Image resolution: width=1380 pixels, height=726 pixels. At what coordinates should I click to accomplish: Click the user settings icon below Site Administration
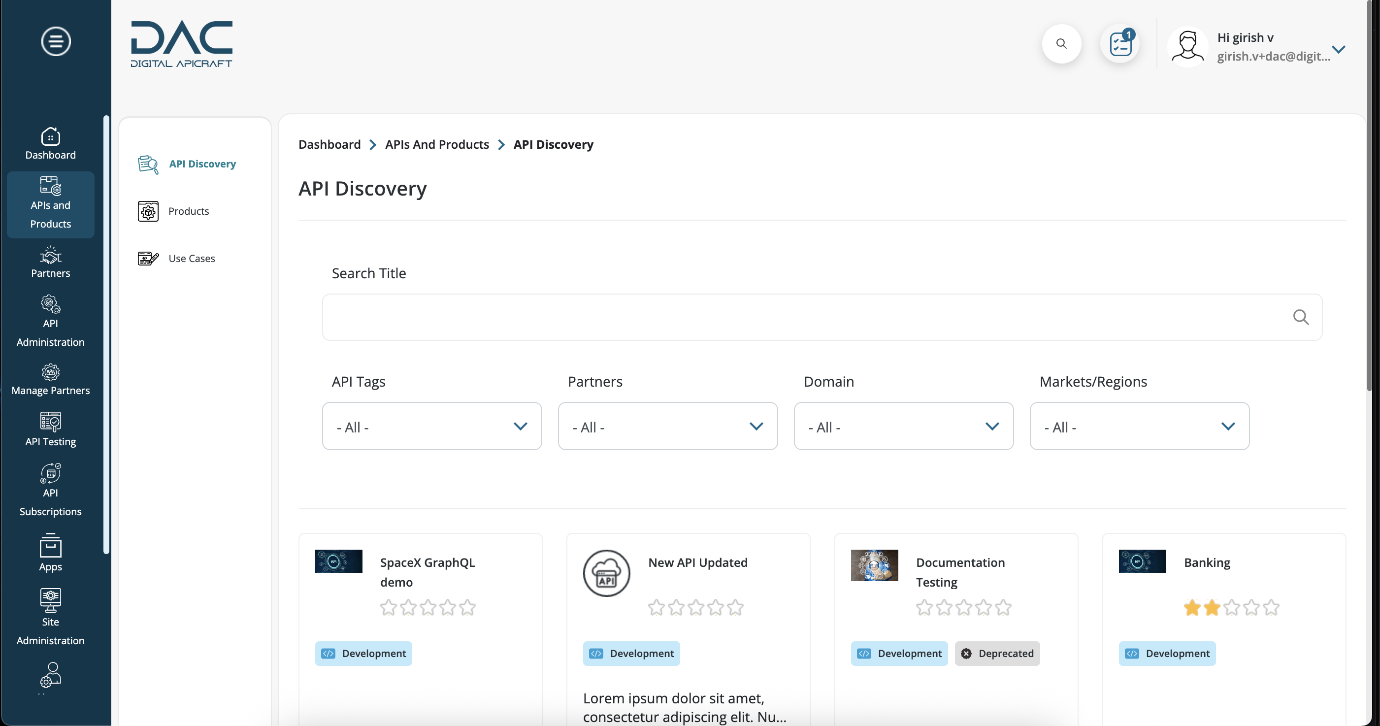pyautogui.click(x=50, y=675)
